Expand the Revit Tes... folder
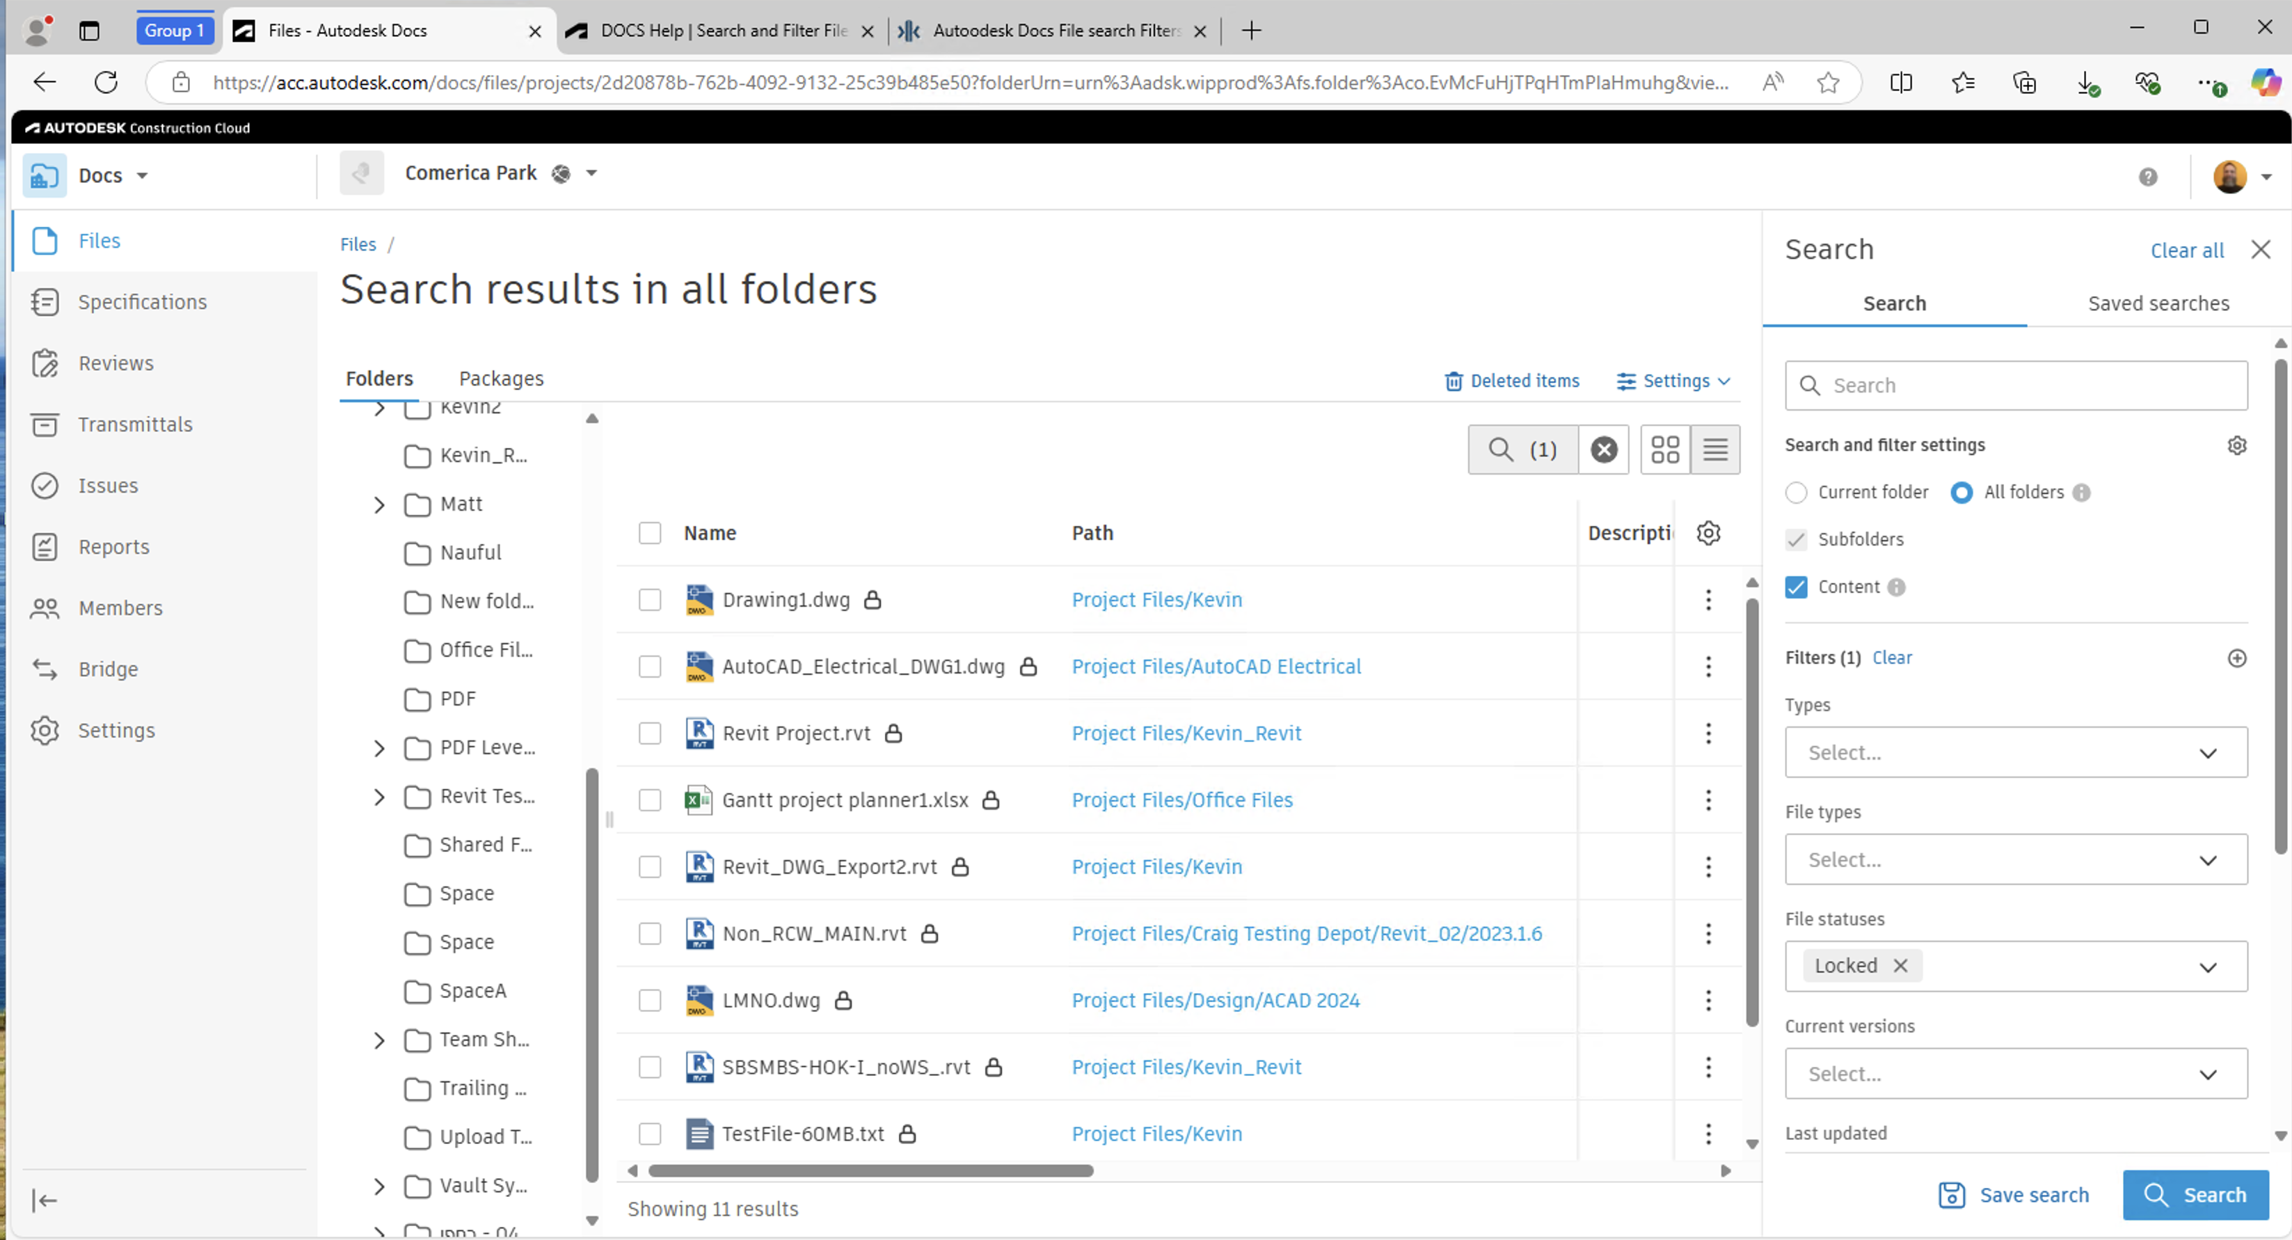 coord(379,797)
